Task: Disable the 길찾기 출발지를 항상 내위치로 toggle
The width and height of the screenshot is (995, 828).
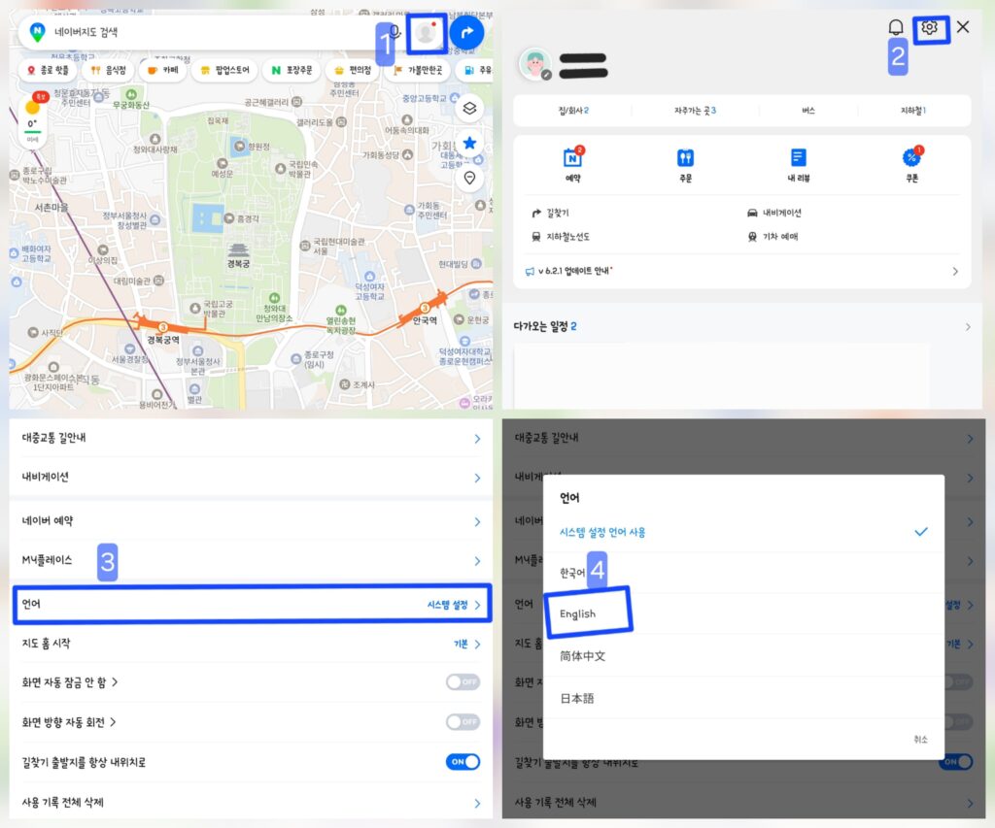Action: pos(463,762)
